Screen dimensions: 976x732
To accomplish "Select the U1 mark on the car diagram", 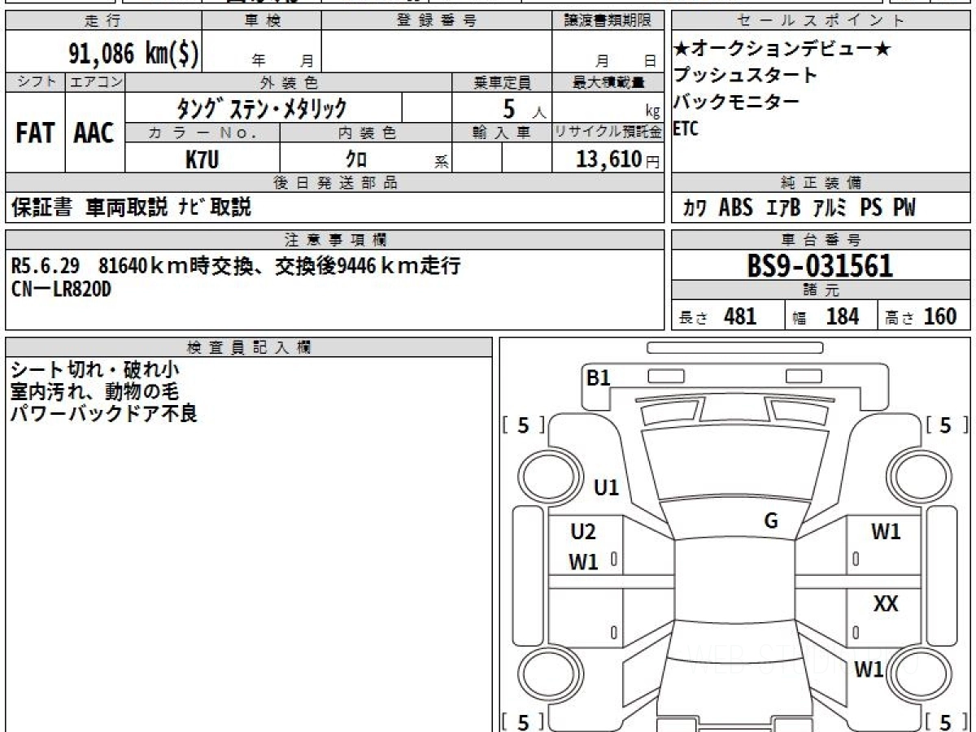I will (607, 488).
